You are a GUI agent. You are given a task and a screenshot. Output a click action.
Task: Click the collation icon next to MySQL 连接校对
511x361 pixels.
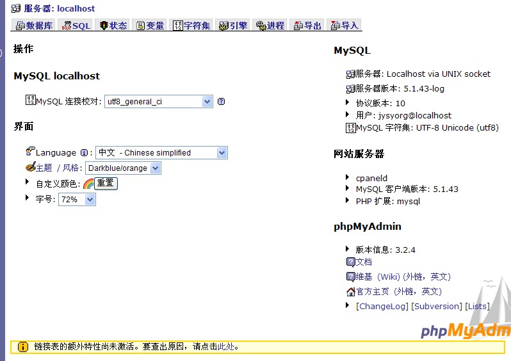[x=30, y=100]
